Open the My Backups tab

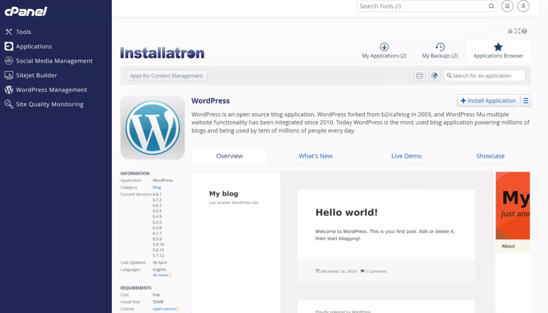click(439, 51)
